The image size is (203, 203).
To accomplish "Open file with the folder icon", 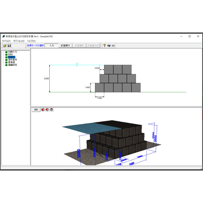I will (x=5, y=46).
